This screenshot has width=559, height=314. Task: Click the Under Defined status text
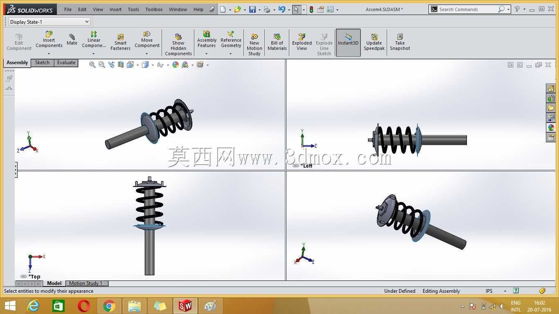coord(400,291)
